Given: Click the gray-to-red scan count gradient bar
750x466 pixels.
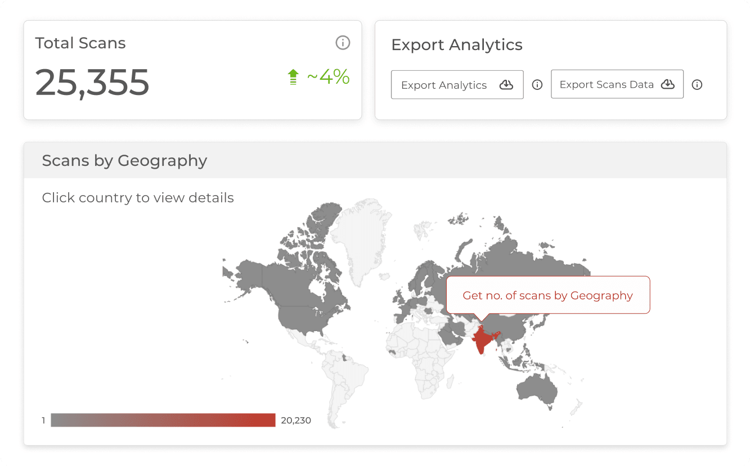Looking at the screenshot, I should tap(163, 420).
